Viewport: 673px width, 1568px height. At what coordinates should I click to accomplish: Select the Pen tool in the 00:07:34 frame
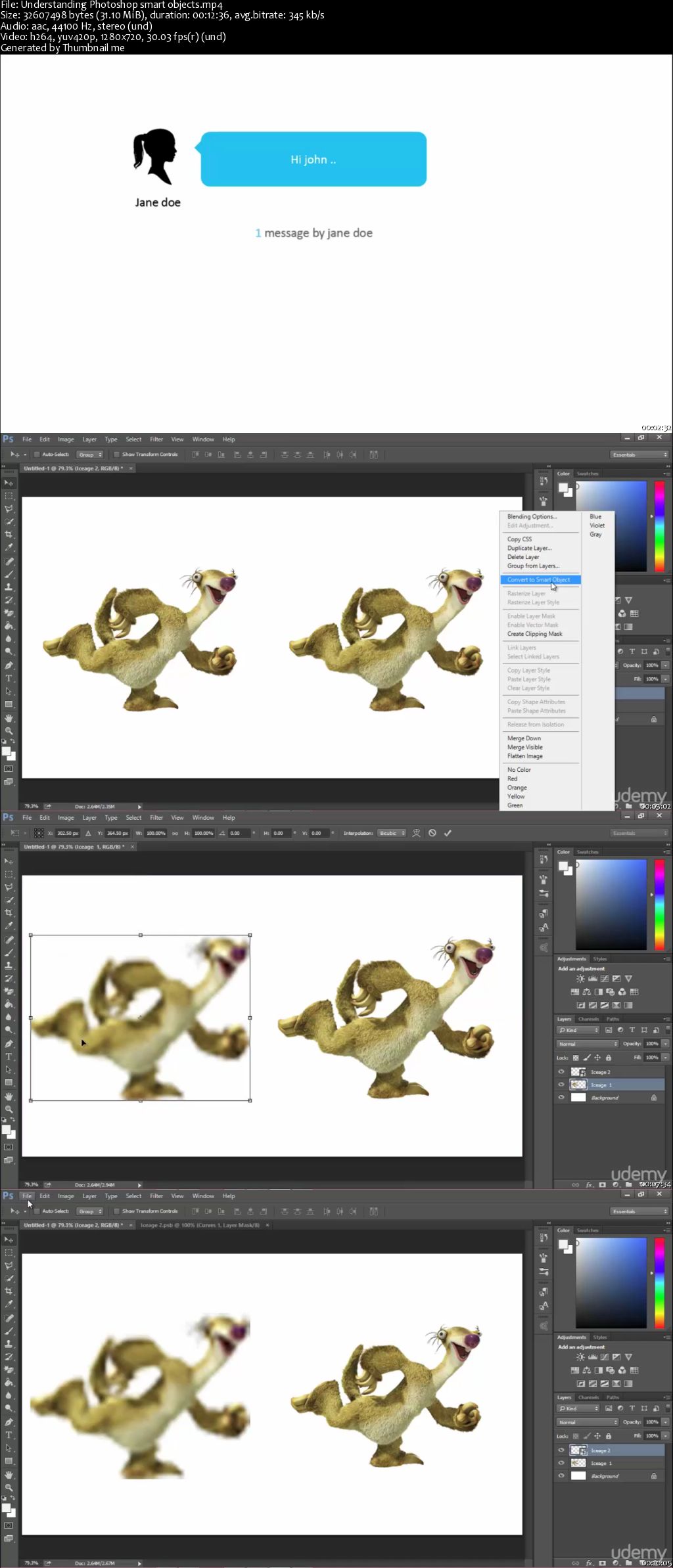(x=9, y=1044)
